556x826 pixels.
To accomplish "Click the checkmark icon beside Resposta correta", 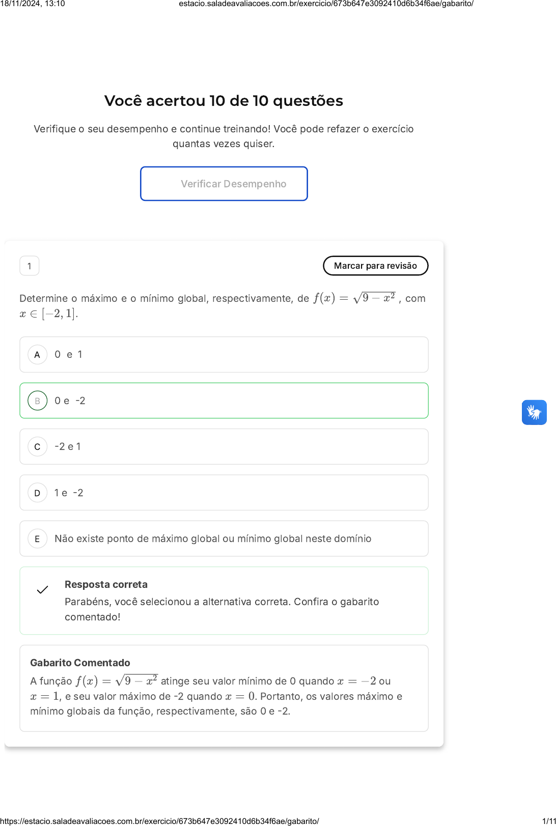I will pyautogui.click(x=42, y=590).
